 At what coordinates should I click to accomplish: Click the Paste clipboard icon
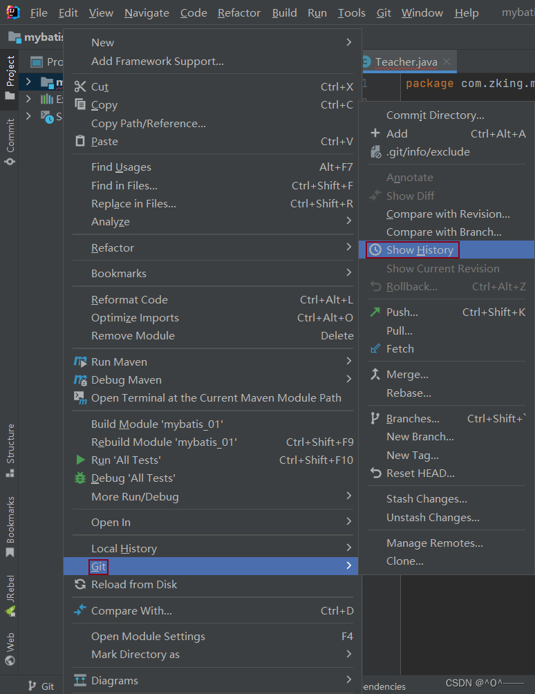(80, 141)
